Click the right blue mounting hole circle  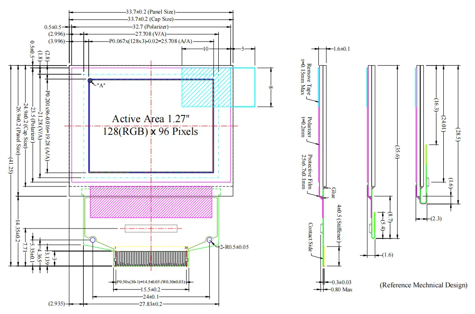(x=209, y=240)
